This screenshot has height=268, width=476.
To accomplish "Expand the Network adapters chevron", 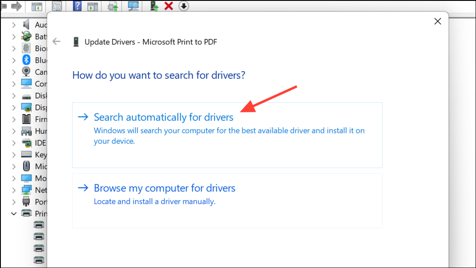I will (x=14, y=190).
